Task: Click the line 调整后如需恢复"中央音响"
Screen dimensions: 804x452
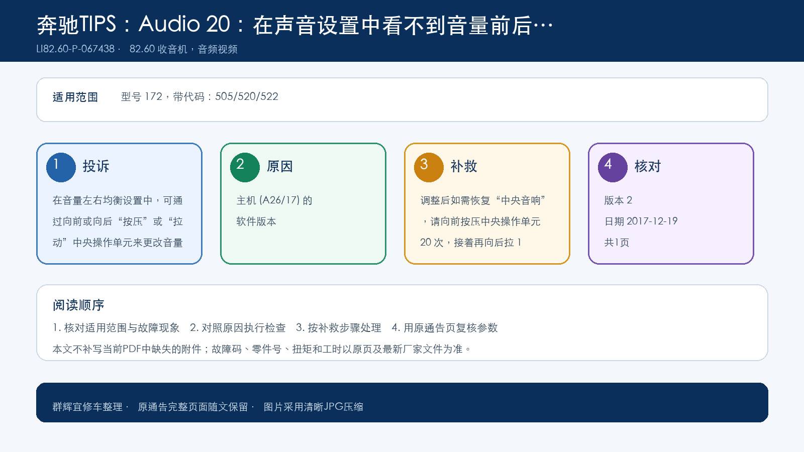Action: tap(483, 200)
